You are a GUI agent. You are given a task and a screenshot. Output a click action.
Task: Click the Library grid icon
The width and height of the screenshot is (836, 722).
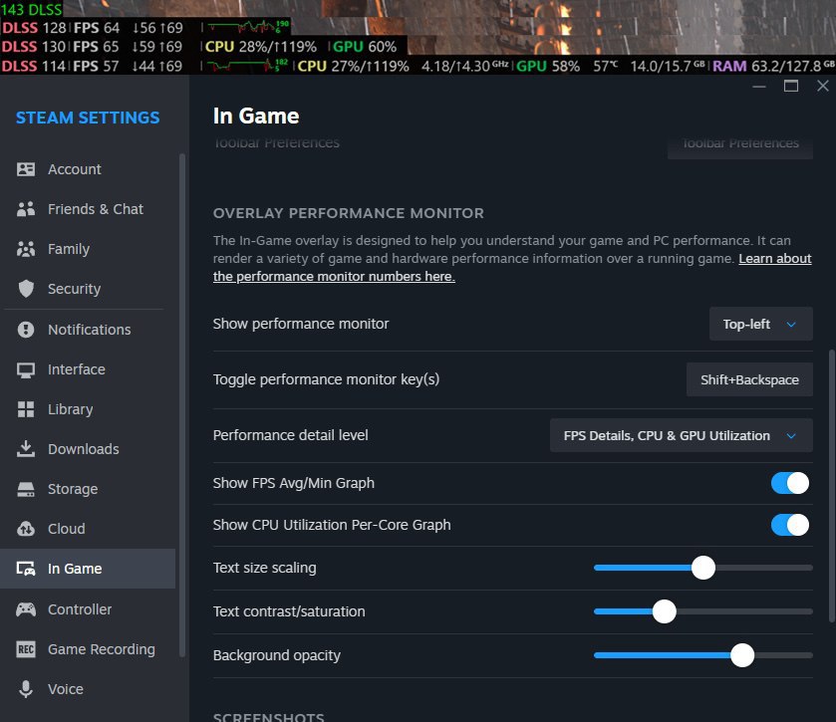coord(27,409)
